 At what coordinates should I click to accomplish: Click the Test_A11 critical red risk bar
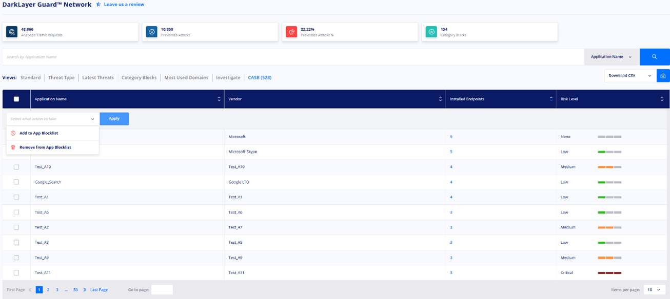[x=609, y=273]
